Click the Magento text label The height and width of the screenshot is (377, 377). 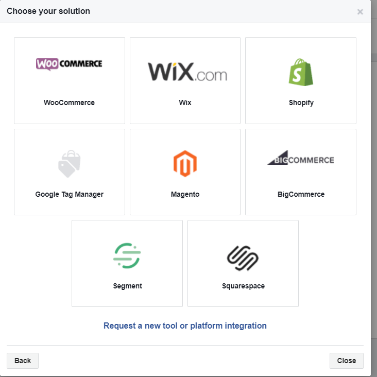click(x=185, y=194)
